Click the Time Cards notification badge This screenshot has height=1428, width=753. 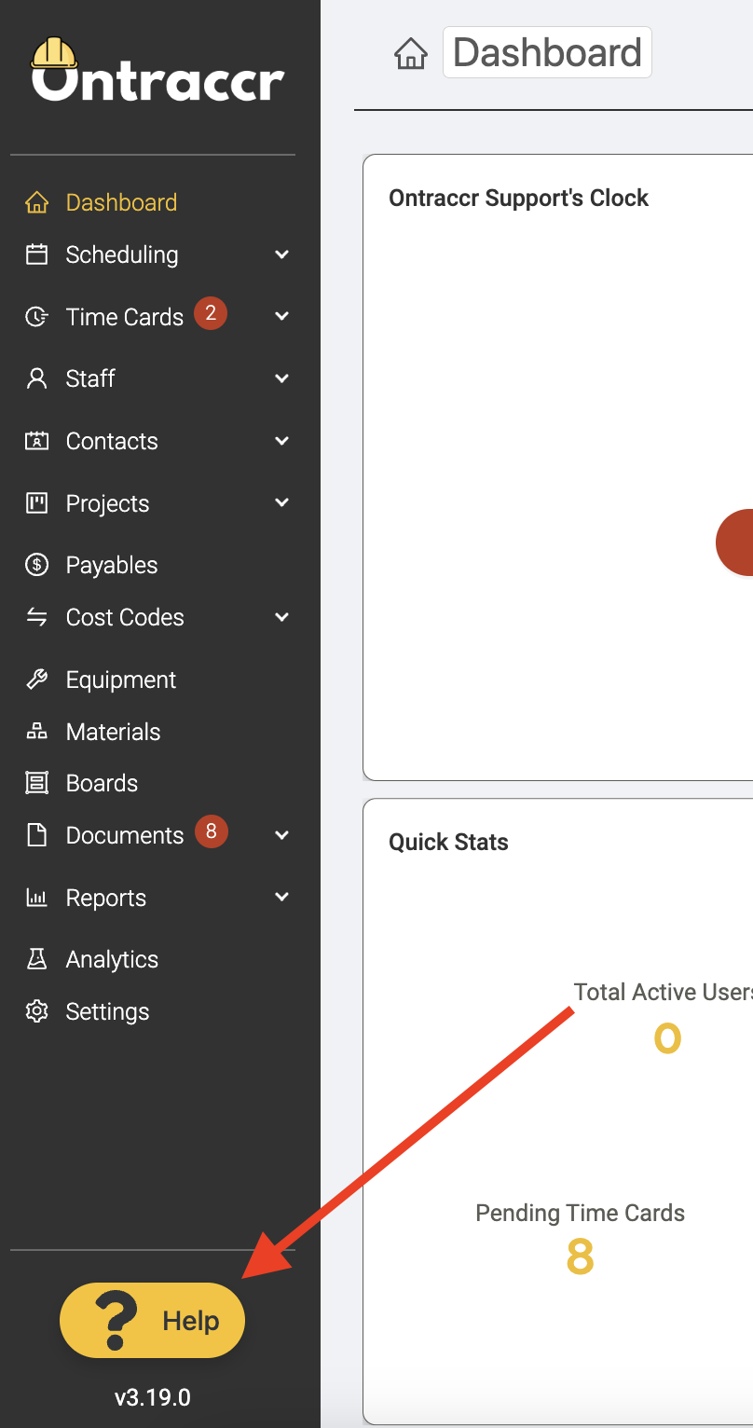[211, 314]
